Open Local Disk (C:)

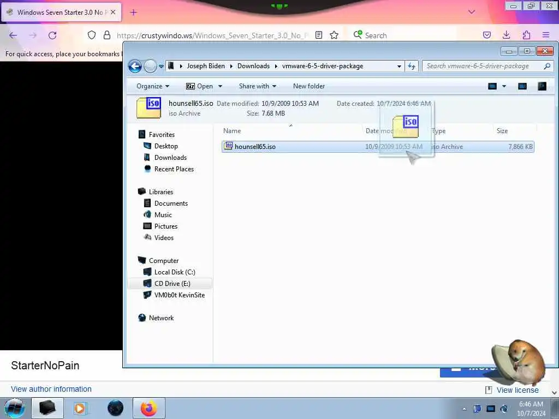pyautogui.click(x=175, y=272)
